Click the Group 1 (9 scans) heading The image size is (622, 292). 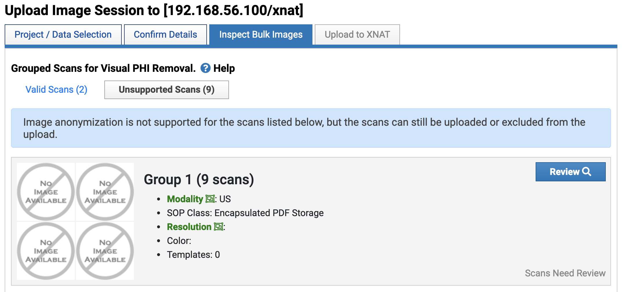coord(199,179)
